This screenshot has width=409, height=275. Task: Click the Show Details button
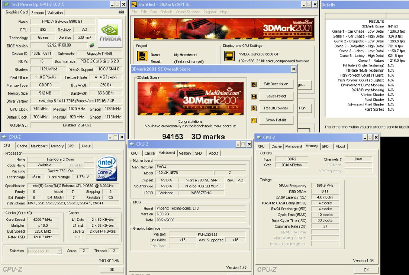[x=276, y=120]
